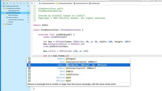Expand the Products folder

4,24
